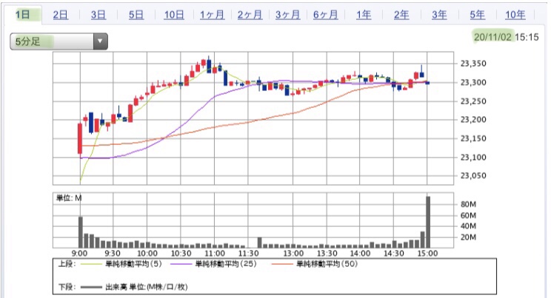
Task: Click the 11:30 time axis label
Action: pyautogui.click(x=248, y=254)
